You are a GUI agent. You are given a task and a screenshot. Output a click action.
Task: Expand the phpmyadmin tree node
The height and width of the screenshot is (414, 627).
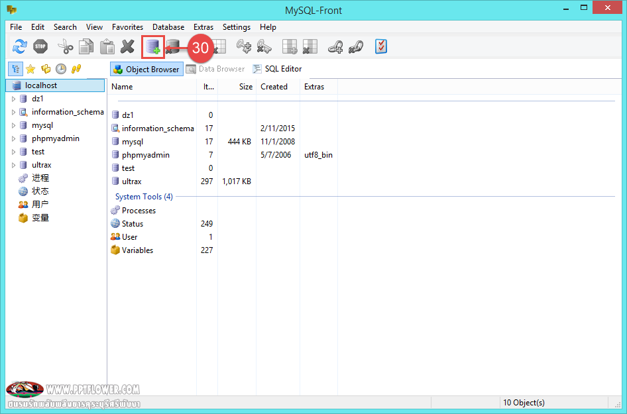point(14,138)
